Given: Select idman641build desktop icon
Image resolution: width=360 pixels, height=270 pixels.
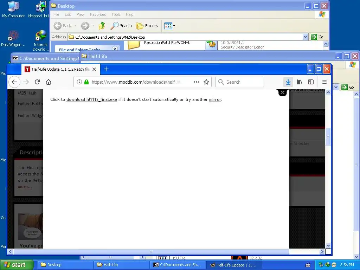Looking at the screenshot, I should pos(39,9).
